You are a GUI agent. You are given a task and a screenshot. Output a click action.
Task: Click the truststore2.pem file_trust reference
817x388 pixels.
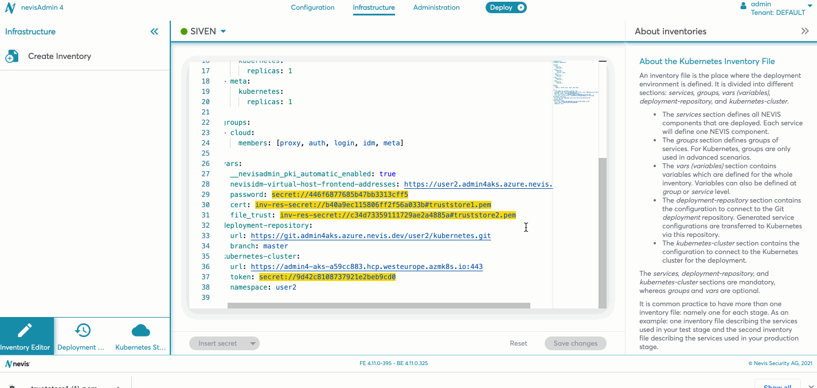pyautogui.click(x=398, y=215)
